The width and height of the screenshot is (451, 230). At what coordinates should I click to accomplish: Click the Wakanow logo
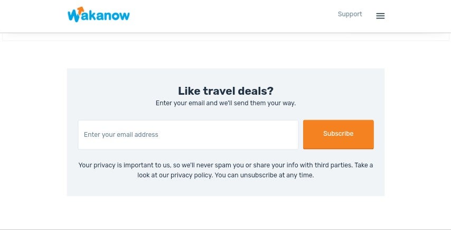click(x=99, y=15)
